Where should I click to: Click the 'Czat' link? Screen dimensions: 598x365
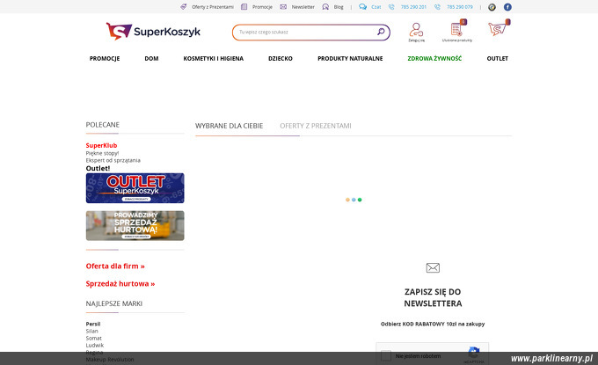click(x=376, y=7)
